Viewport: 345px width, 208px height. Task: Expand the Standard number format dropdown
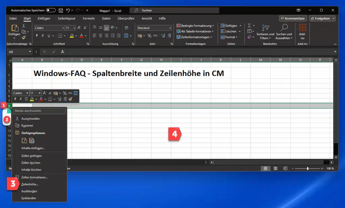tap(153, 28)
